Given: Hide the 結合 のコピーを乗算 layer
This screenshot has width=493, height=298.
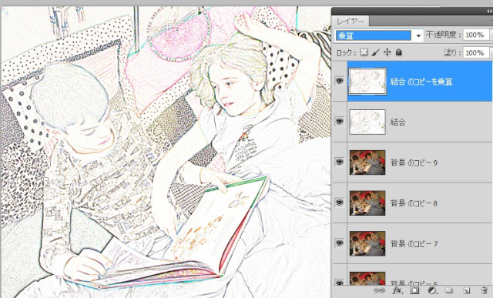Looking at the screenshot, I should 339,81.
